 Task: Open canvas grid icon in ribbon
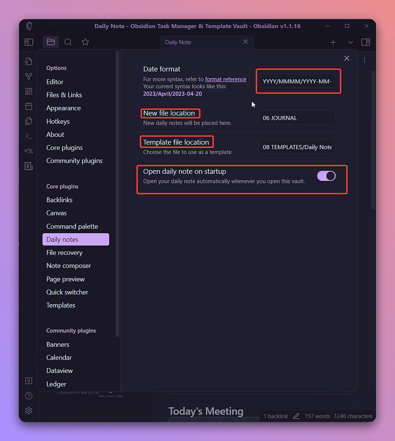point(29,91)
